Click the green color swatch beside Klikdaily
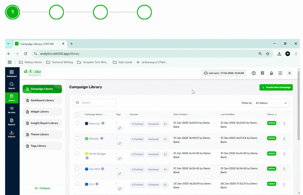The image size is (303, 195). [x=87, y=139]
